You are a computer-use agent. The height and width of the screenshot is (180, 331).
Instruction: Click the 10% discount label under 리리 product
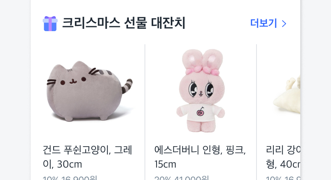tap(274, 178)
